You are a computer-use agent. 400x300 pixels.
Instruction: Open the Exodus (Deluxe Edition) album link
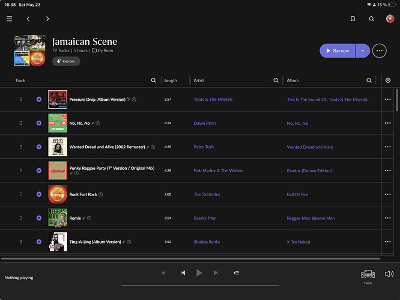309,170
